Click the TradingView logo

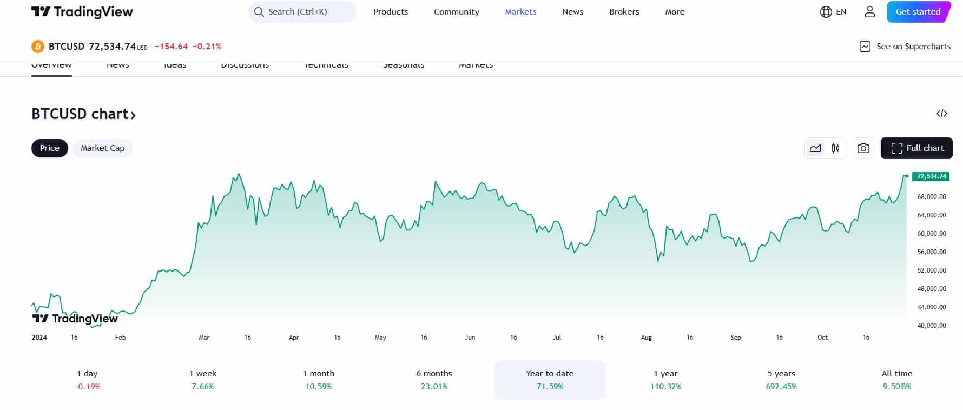(x=82, y=12)
